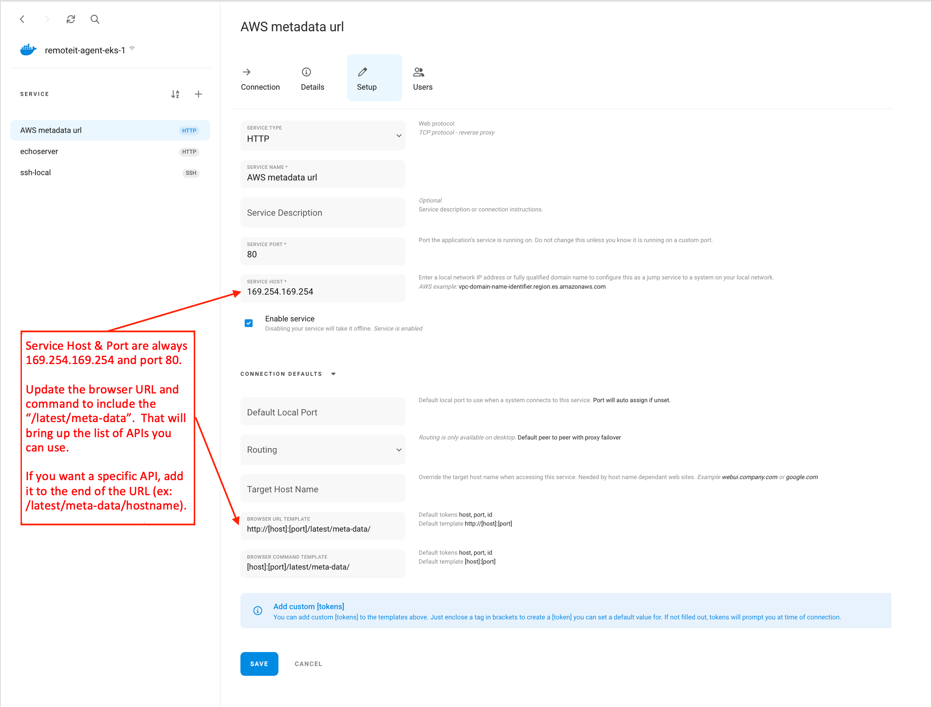This screenshot has height=707, width=931.
Task: Add a new service with plus icon
Action: (x=199, y=94)
